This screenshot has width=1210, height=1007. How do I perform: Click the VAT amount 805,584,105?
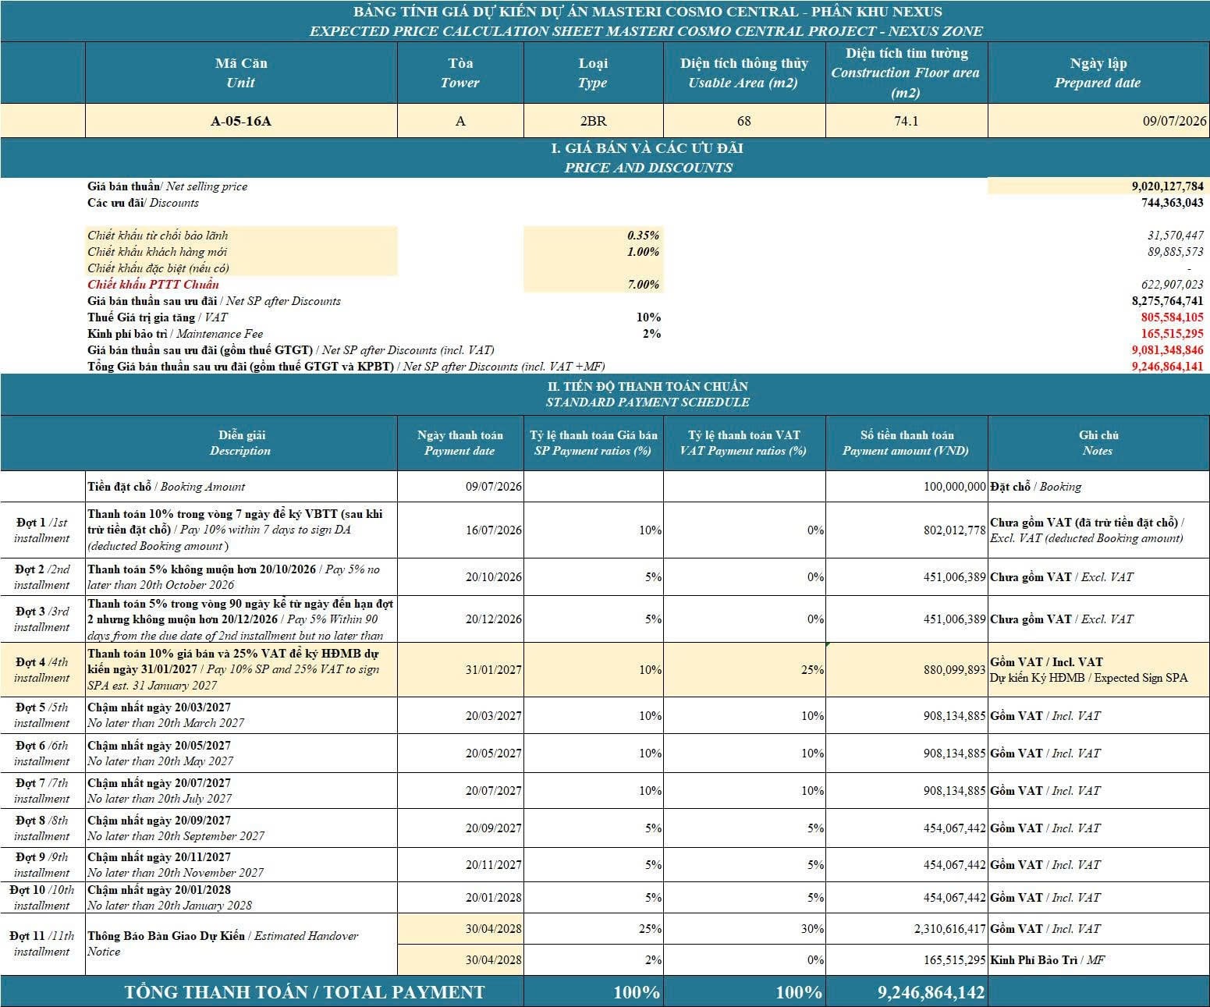[x=1173, y=317]
